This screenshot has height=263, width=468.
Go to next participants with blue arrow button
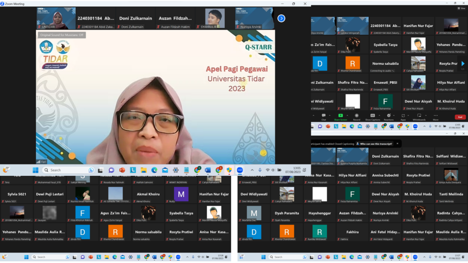[281, 18]
